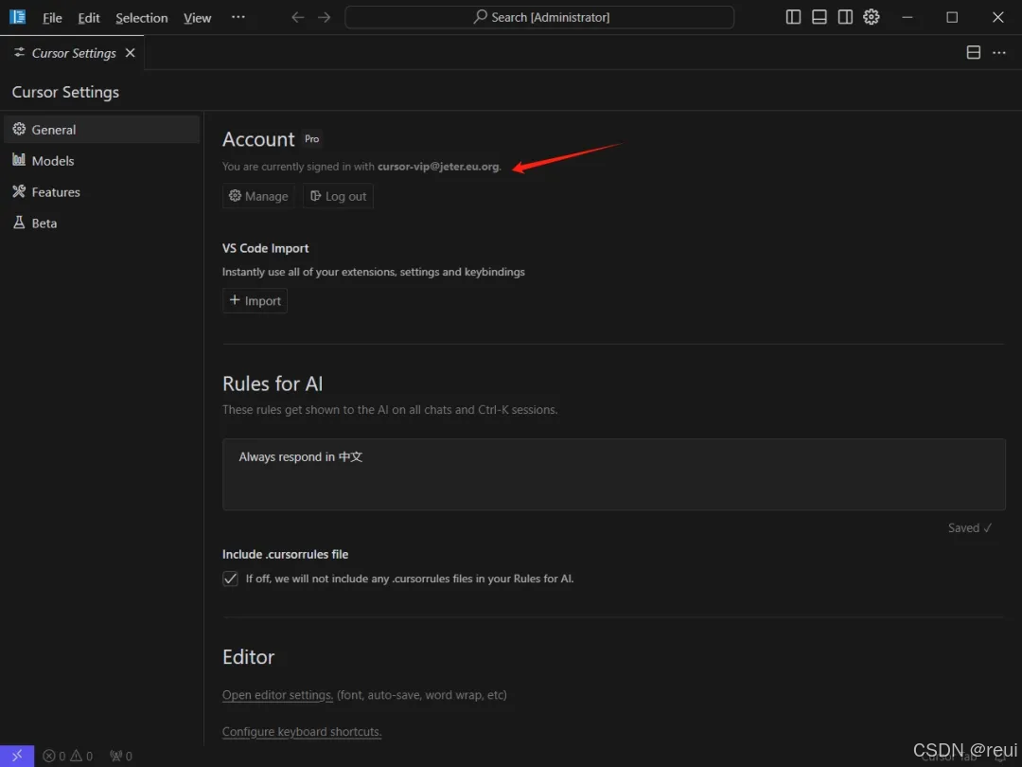Toggle the secondary sidebar layout icon
This screenshot has width=1022, height=767.
pos(845,17)
